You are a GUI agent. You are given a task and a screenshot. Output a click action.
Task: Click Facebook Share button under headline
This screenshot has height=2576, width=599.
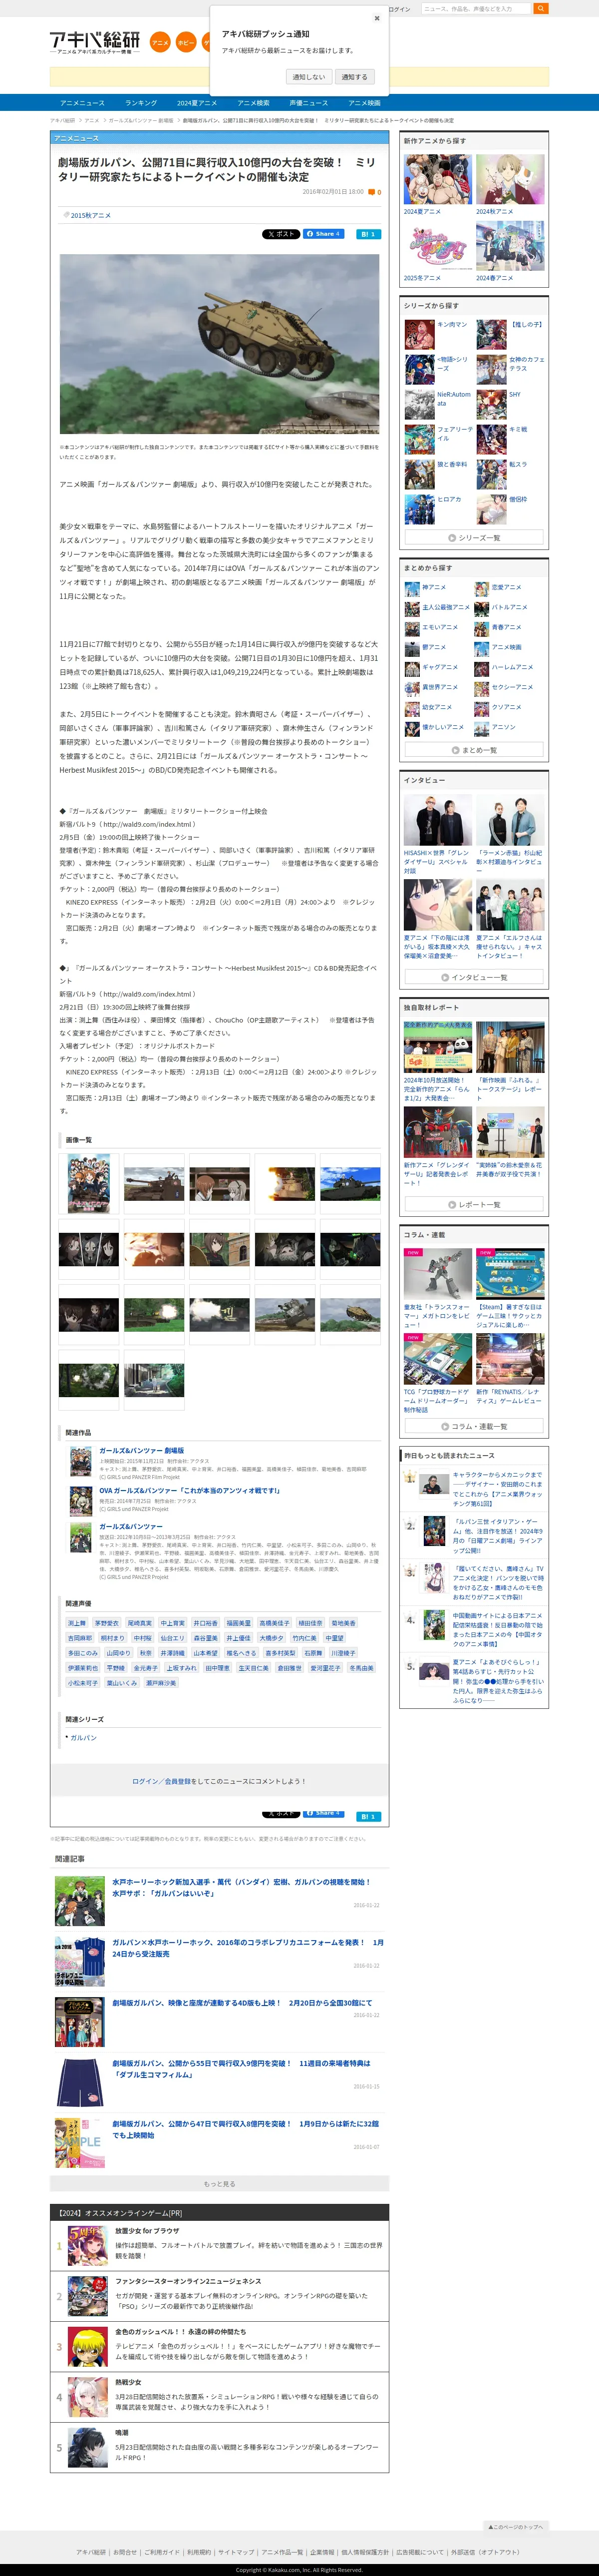[323, 234]
